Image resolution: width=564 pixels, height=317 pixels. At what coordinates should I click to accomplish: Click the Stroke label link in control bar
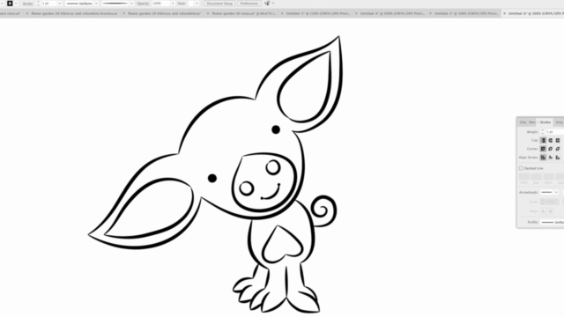tap(27, 4)
